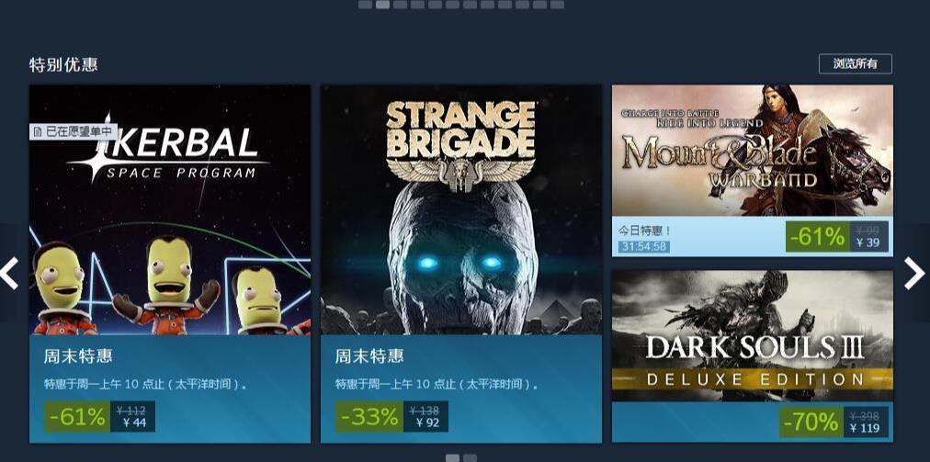Select the second top carousel page dot

coord(382,5)
